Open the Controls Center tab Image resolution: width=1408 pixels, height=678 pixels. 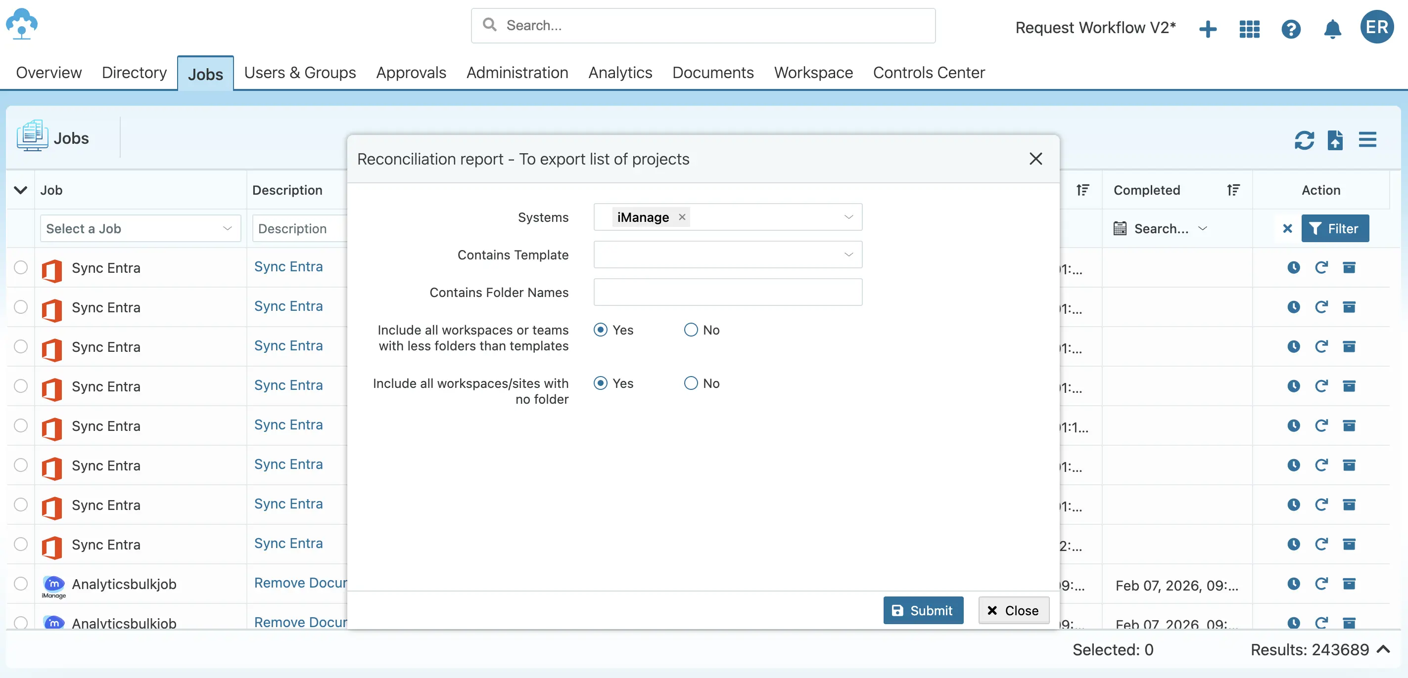(929, 73)
